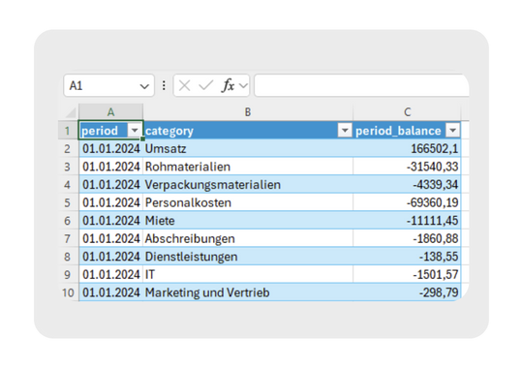Select the value -31540,33
The height and width of the screenshot is (368, 523).
coord(407,167)
